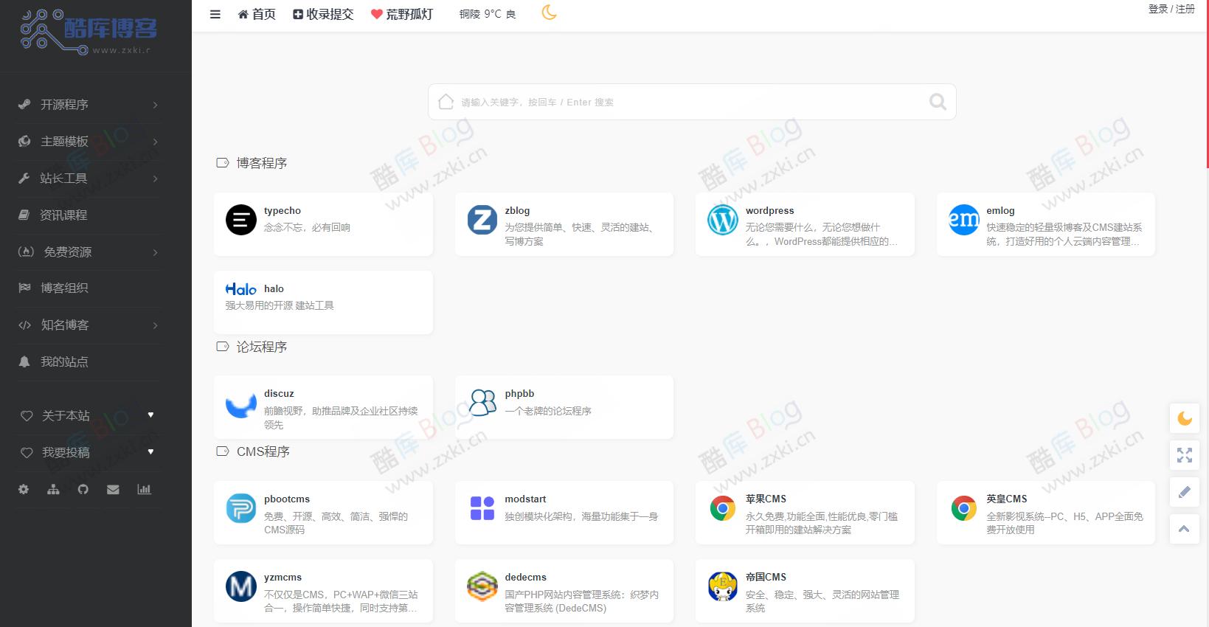Viewport: 1209px width, 627px height.
Task: Click the 酷库博客 site logo
Action: coord(89,33)
